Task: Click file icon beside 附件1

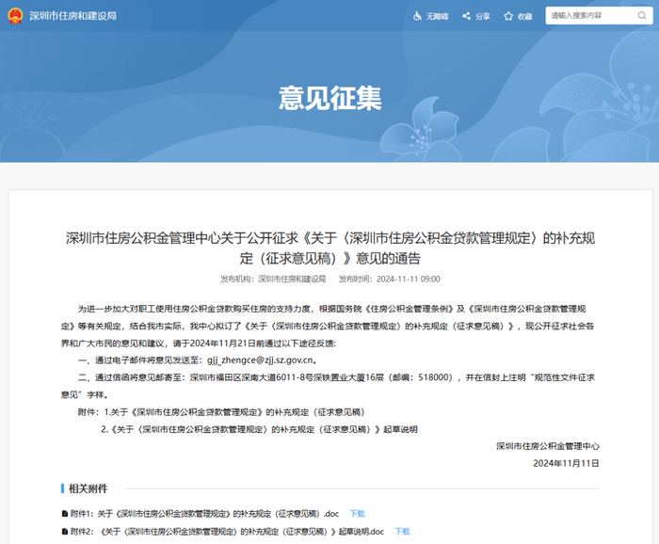Action: coord(65,513)
